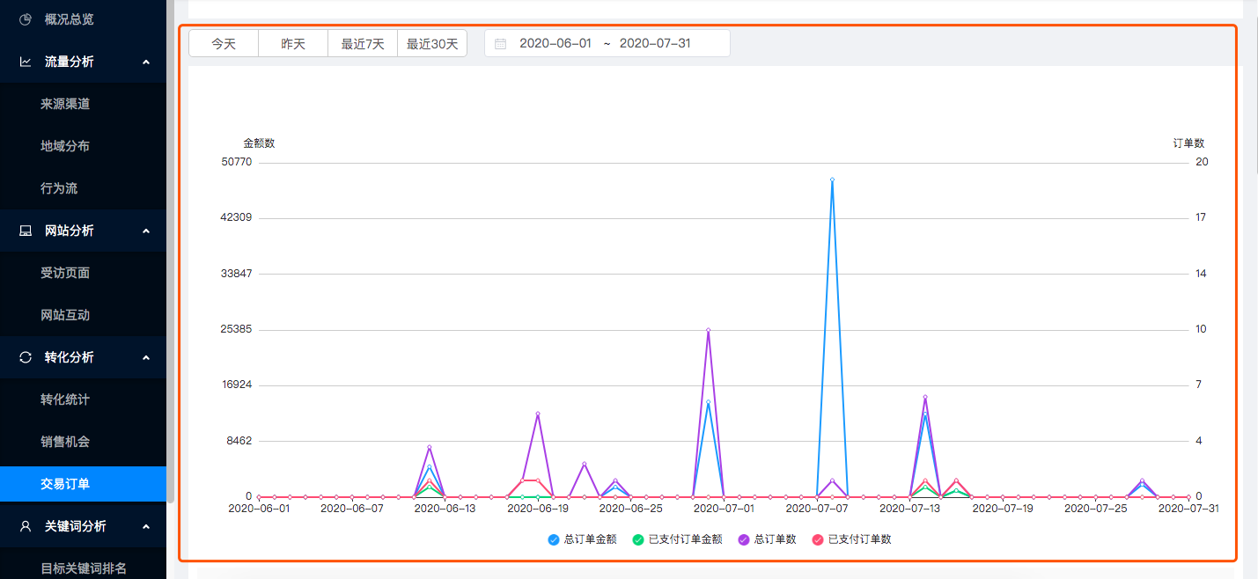The width and height of the screenshot is (1258, 579).
Task: Toggle 已支付订单数 red legend item
Action: tap(852, 539)
